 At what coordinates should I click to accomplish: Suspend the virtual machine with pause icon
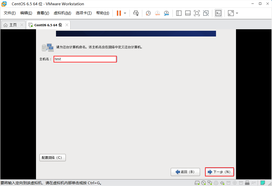pyautogui.click(x=119, y=13)
